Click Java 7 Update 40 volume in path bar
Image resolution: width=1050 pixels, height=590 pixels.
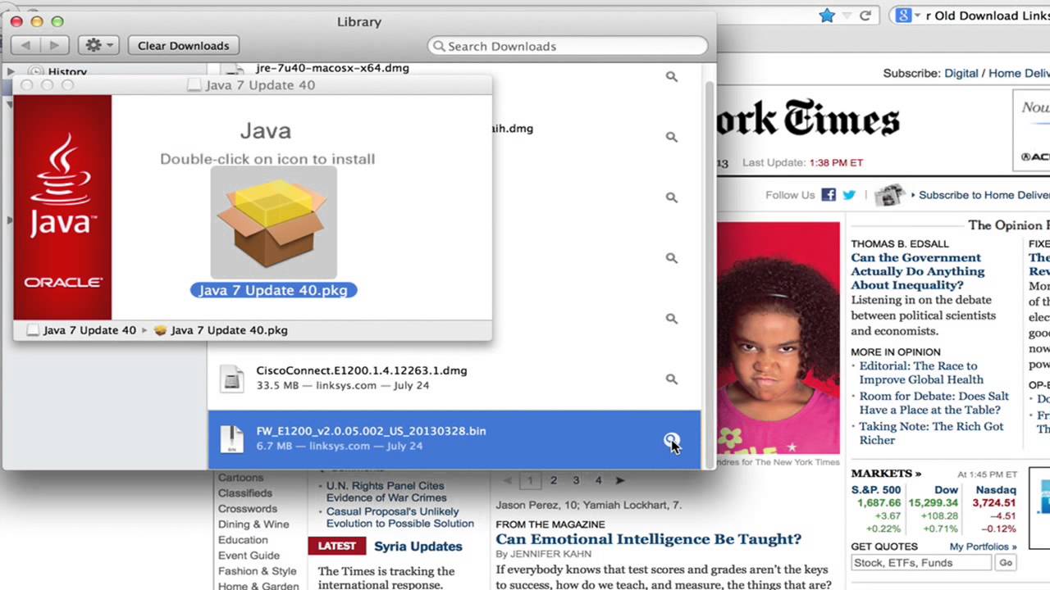click(82, 330)
